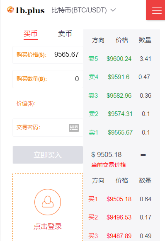
Task: Click the 卖5 row label
Action: click(93, 59)
